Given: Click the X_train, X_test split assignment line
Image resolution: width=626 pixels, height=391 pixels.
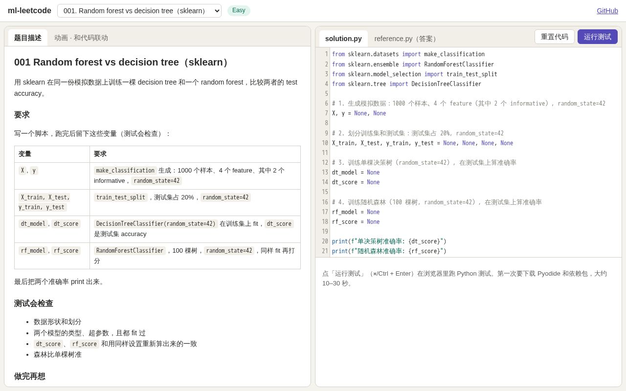Looking at the screenshot, I should pyautogui.click(x=423, y=143).
